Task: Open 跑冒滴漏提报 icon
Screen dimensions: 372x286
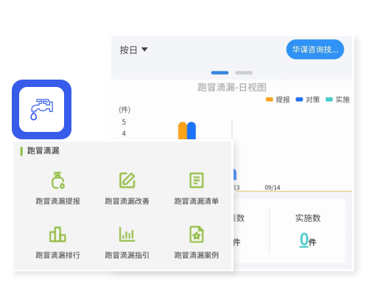Action: click(58, 181)
